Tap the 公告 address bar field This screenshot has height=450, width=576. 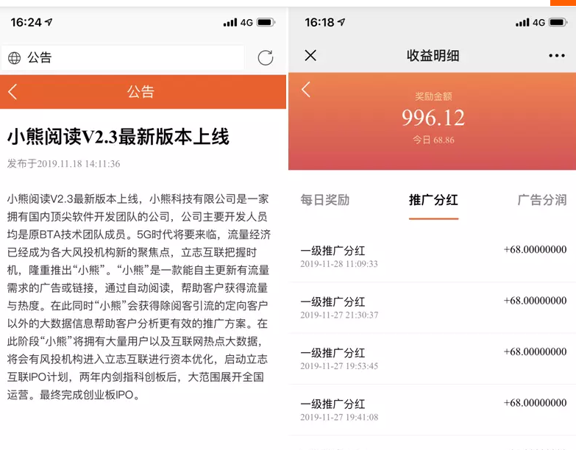[x=123, y=57]
